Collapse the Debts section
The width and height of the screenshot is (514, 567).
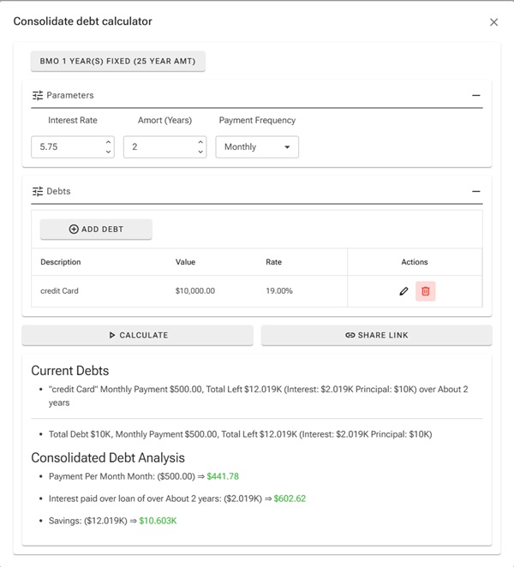tap(476, 191)
